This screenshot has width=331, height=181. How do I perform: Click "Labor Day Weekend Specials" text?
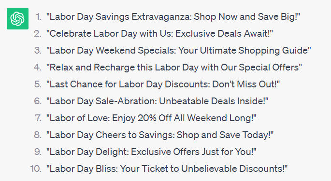coord(179,51)
